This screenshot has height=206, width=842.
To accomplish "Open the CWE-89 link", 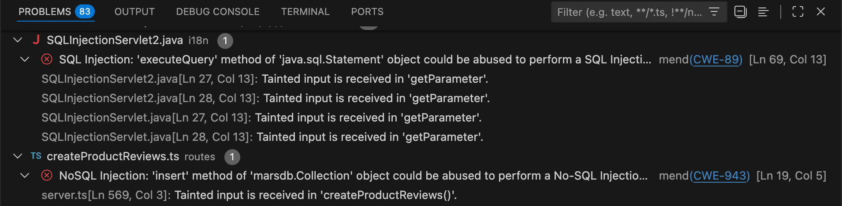I will point(717,59).
